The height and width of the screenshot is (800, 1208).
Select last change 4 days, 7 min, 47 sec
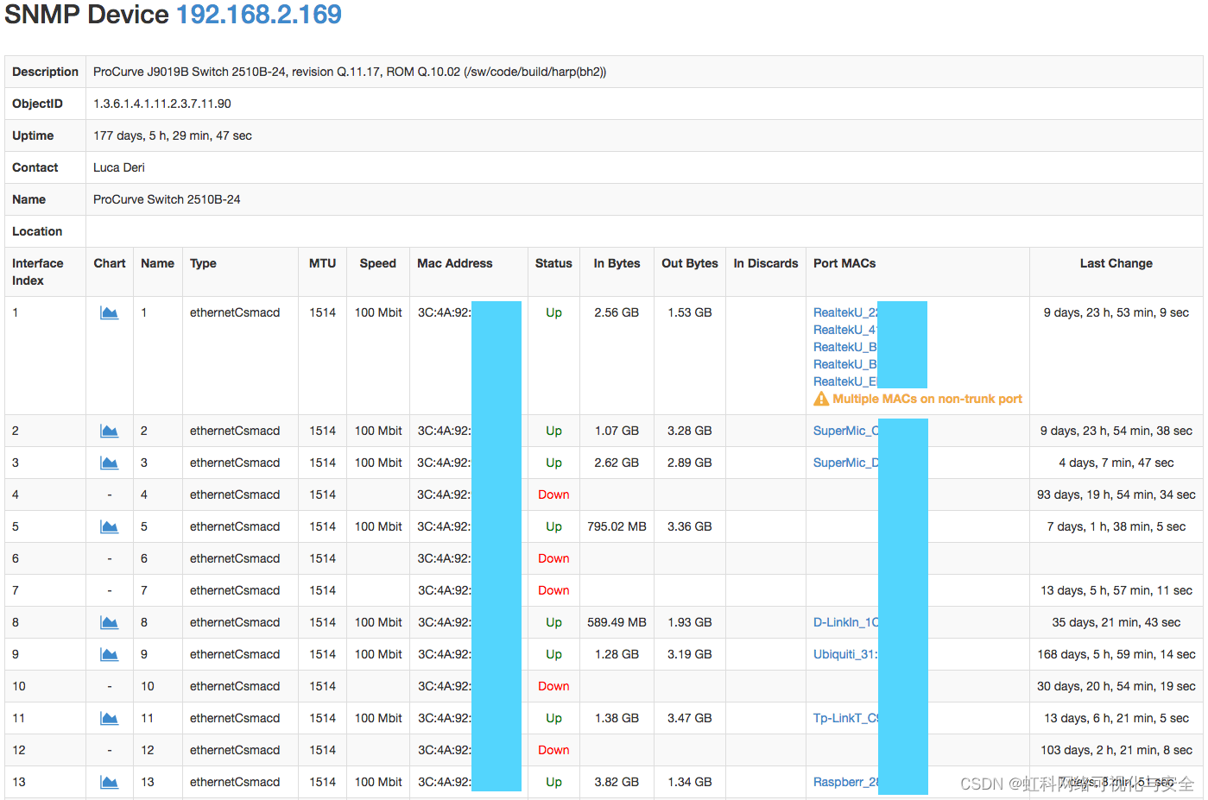pyautogui.click(x=1116, y=463)
